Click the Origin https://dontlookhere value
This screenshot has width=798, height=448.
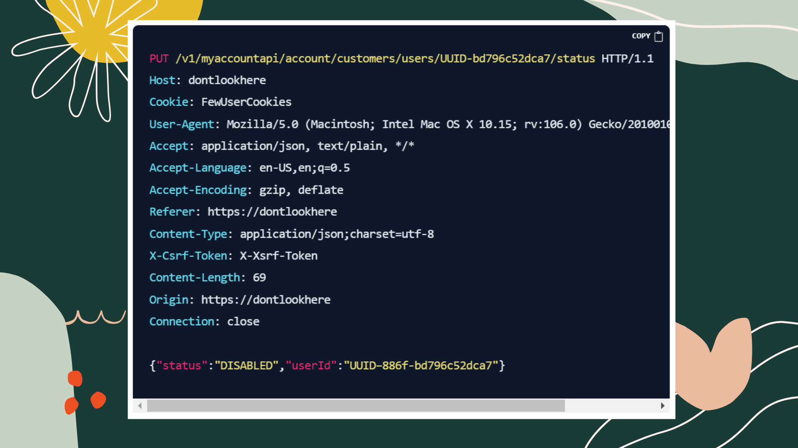tap(266, 299)
